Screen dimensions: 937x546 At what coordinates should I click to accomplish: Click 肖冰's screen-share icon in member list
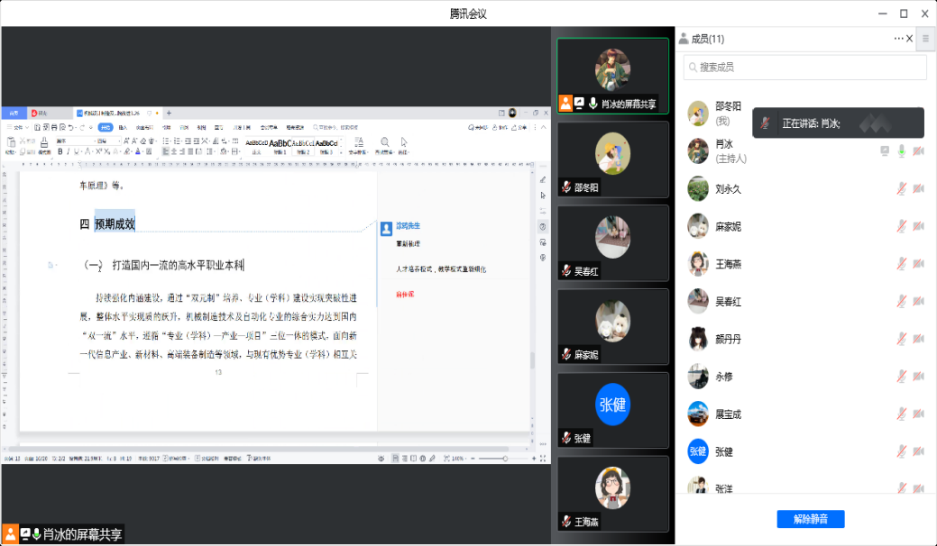(x=885, y=151)
